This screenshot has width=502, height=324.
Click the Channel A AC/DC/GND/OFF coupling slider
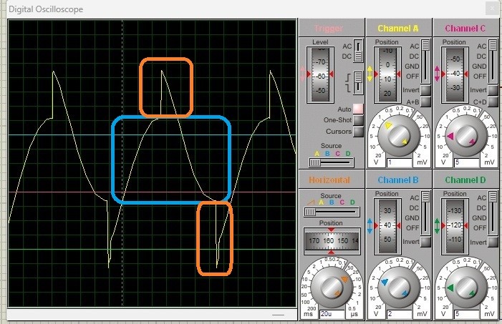pos(425,61)
